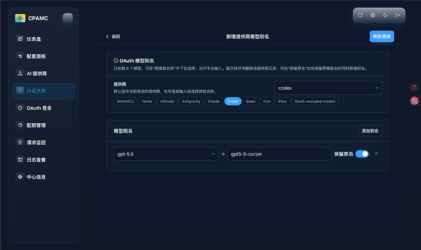The width and height of the screenshot is (421, 250).
Task: Toggle the 保留原名 switch
Action: pos(362,154)
